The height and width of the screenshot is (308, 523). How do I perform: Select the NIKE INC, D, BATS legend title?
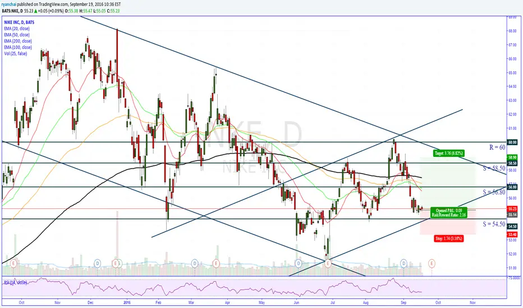pos(19,22)
